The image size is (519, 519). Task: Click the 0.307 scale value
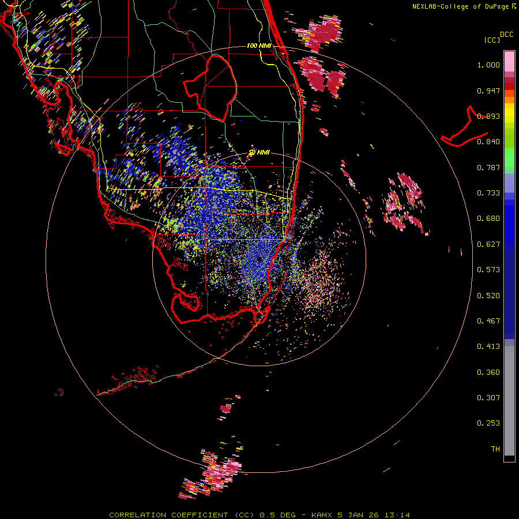[488, 398]
